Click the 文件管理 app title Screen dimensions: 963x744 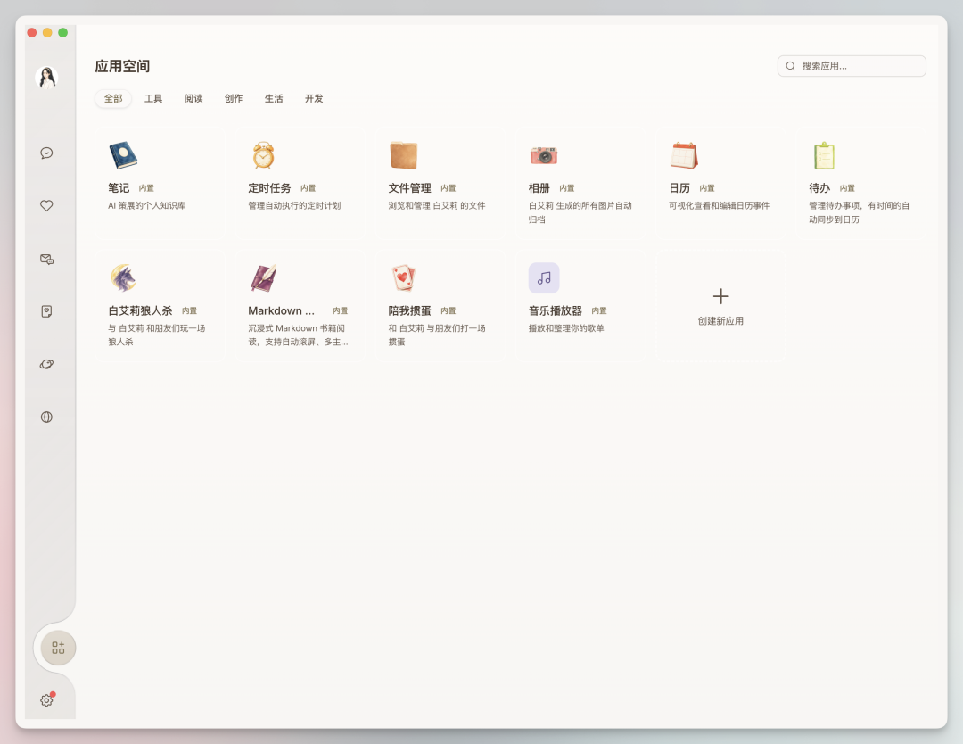[409, 188]
